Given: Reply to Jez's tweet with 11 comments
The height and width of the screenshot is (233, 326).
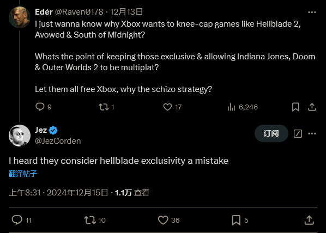Looking at the screenshot, I should pos(17,220).
